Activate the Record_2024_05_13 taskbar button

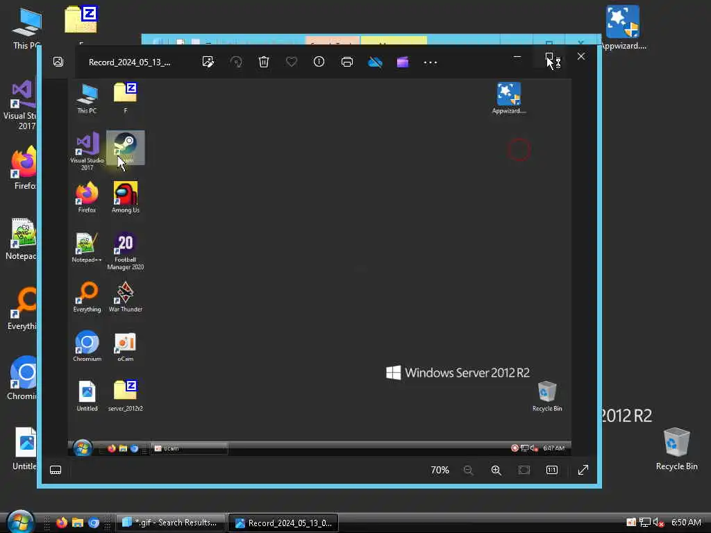point(283,523)
